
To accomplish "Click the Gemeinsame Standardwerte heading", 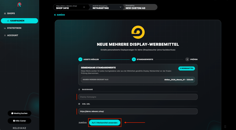I will [98, 68].
